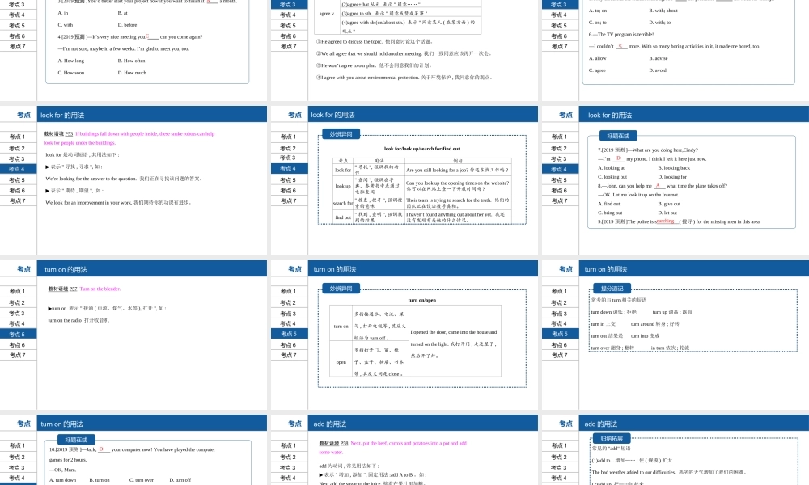The width and height of the screenshot is (809, 485).
Task: Select highlighted 考点 5 on turn on/open table slide
Action: point(289,334)
